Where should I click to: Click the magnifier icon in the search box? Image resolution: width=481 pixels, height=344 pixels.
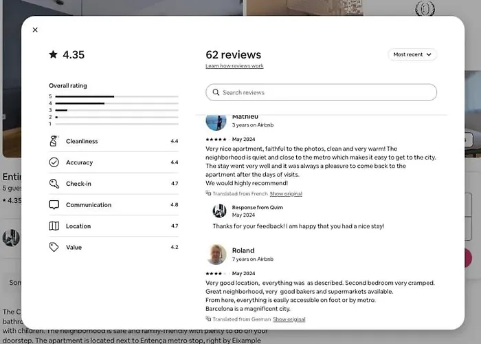coord(216,92)
